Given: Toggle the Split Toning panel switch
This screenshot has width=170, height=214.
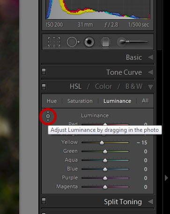Looking at the screenshot, I should click(44, 201).
